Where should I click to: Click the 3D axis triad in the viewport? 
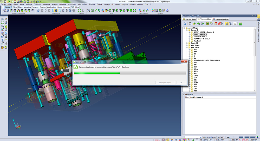pos(16,123)
